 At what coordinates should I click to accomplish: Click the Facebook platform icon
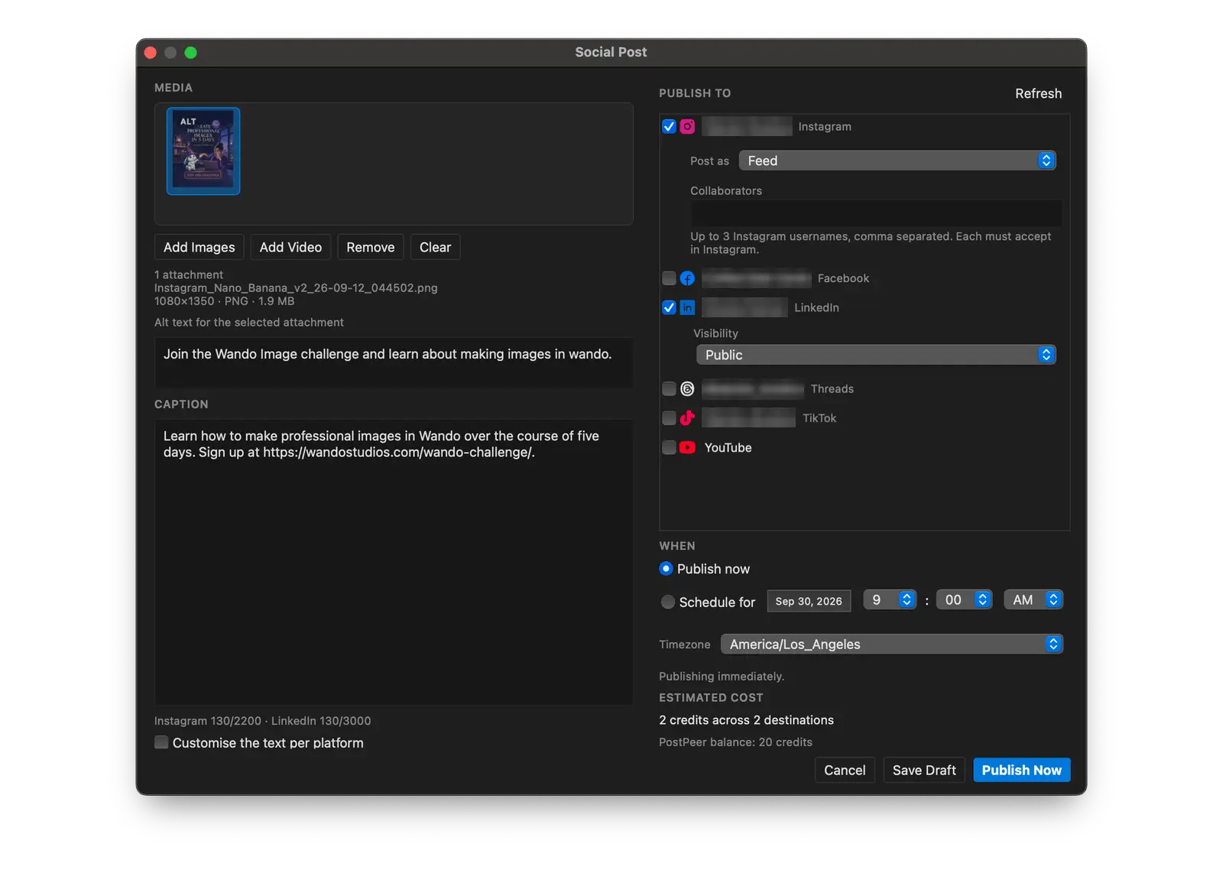click(x=687, y=278)
